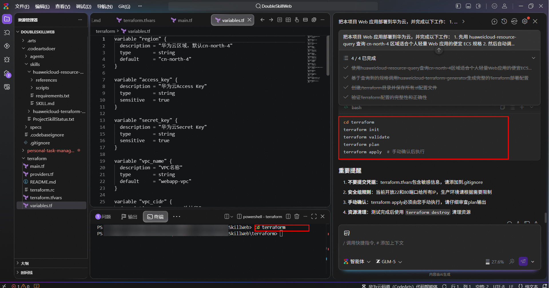Collapse the 4/4 completed task list

click(x=533, y=58)
